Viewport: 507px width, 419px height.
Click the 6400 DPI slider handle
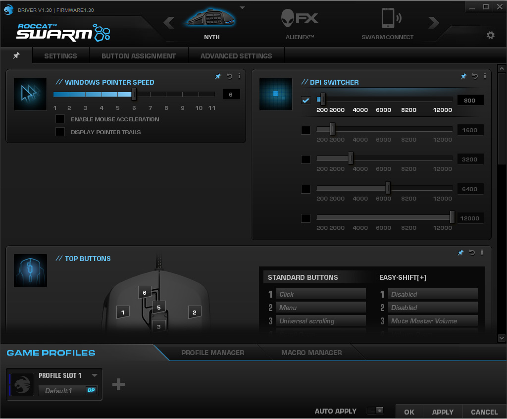tap(388, 188)
